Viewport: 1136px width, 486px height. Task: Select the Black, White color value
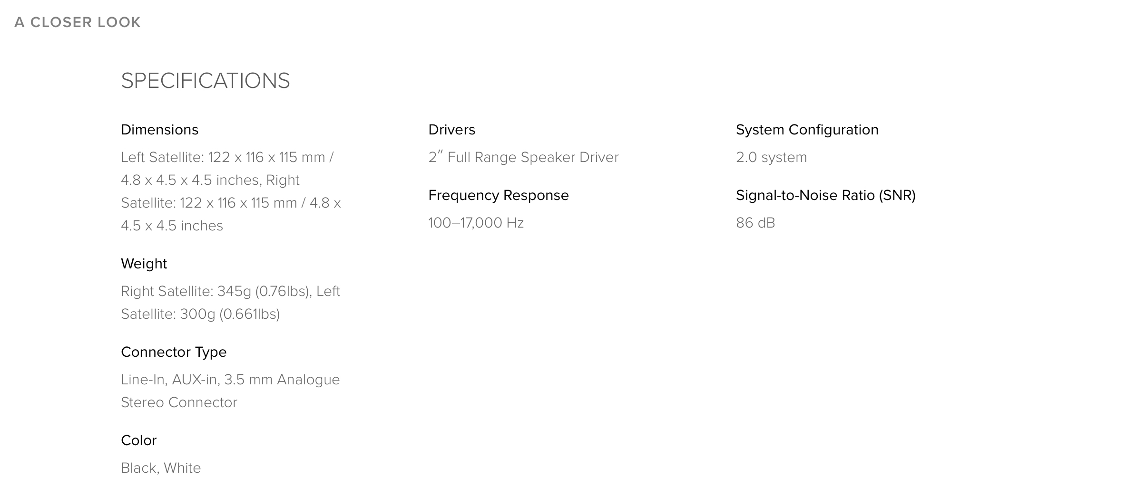click(x=161, y=468)
